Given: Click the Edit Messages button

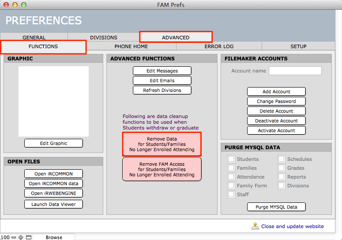Looking at the screenshot, I should click(162, 71).
